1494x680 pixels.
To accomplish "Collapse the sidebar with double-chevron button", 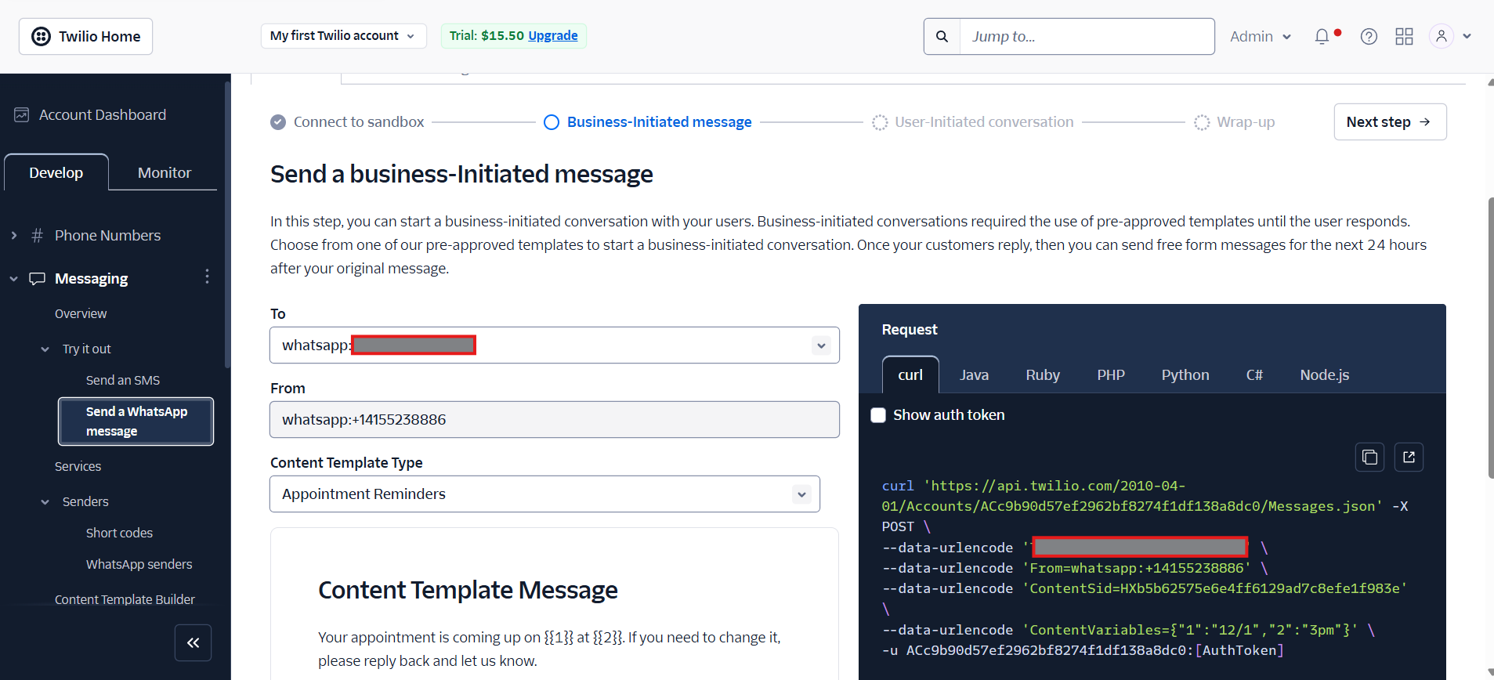I will (x=193, y=642).
